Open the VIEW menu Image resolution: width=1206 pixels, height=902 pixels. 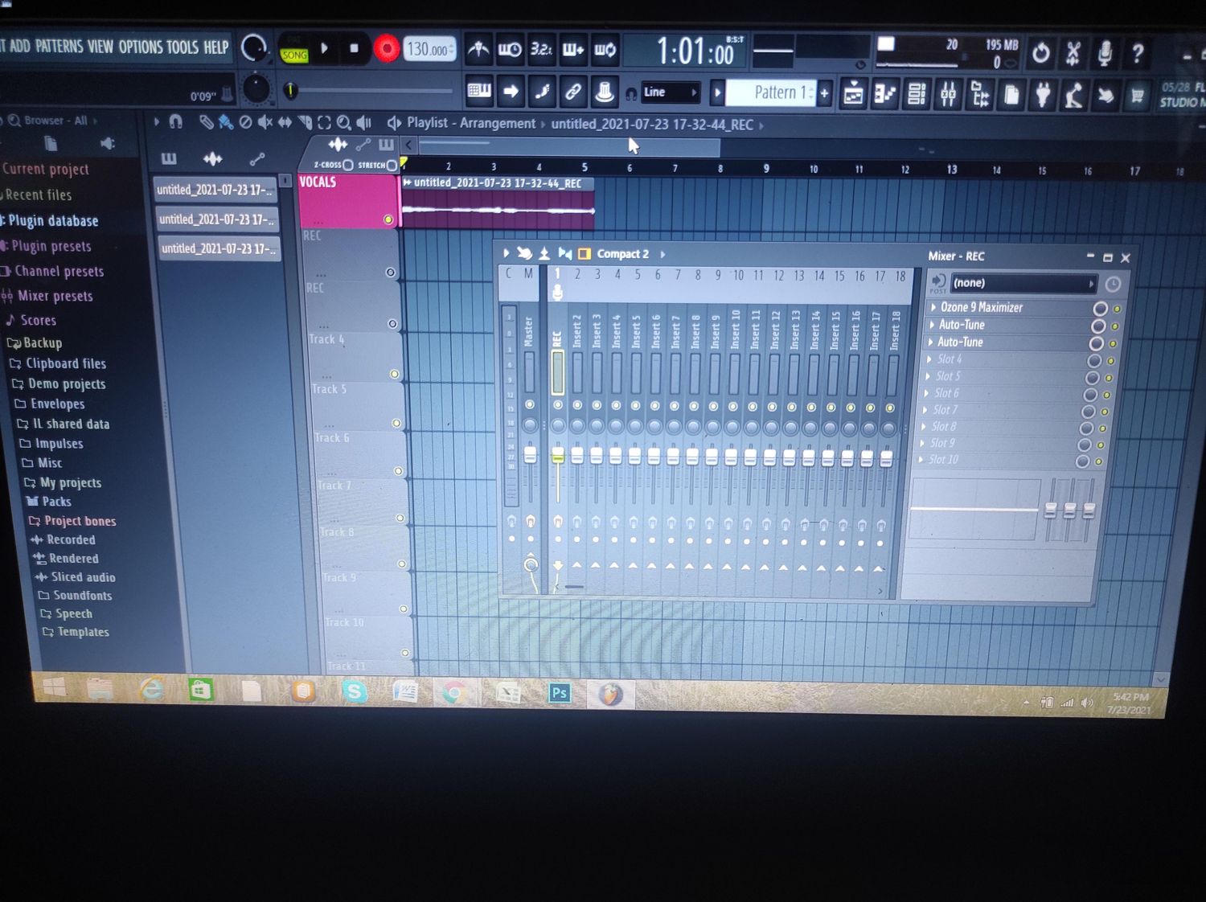(x=100, y=47)
